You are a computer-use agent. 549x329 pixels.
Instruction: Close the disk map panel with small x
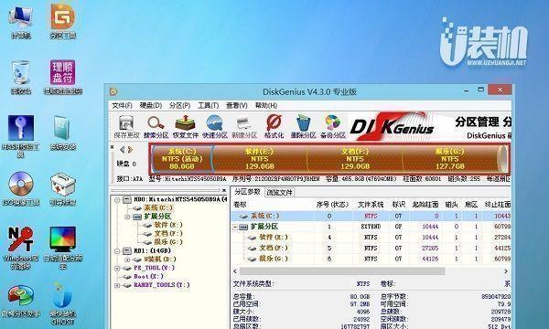click(112, 147)
